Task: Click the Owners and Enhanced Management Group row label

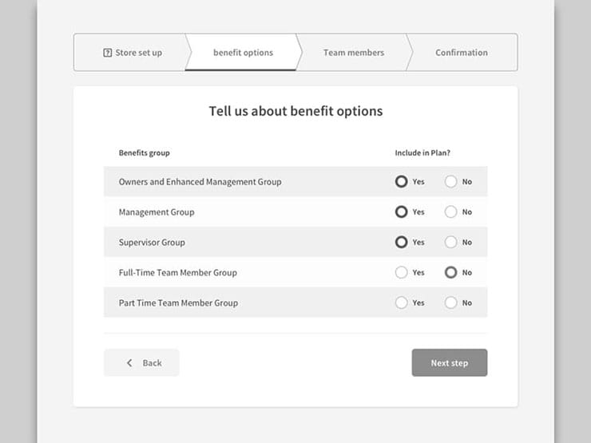Action: coord(200,182)
